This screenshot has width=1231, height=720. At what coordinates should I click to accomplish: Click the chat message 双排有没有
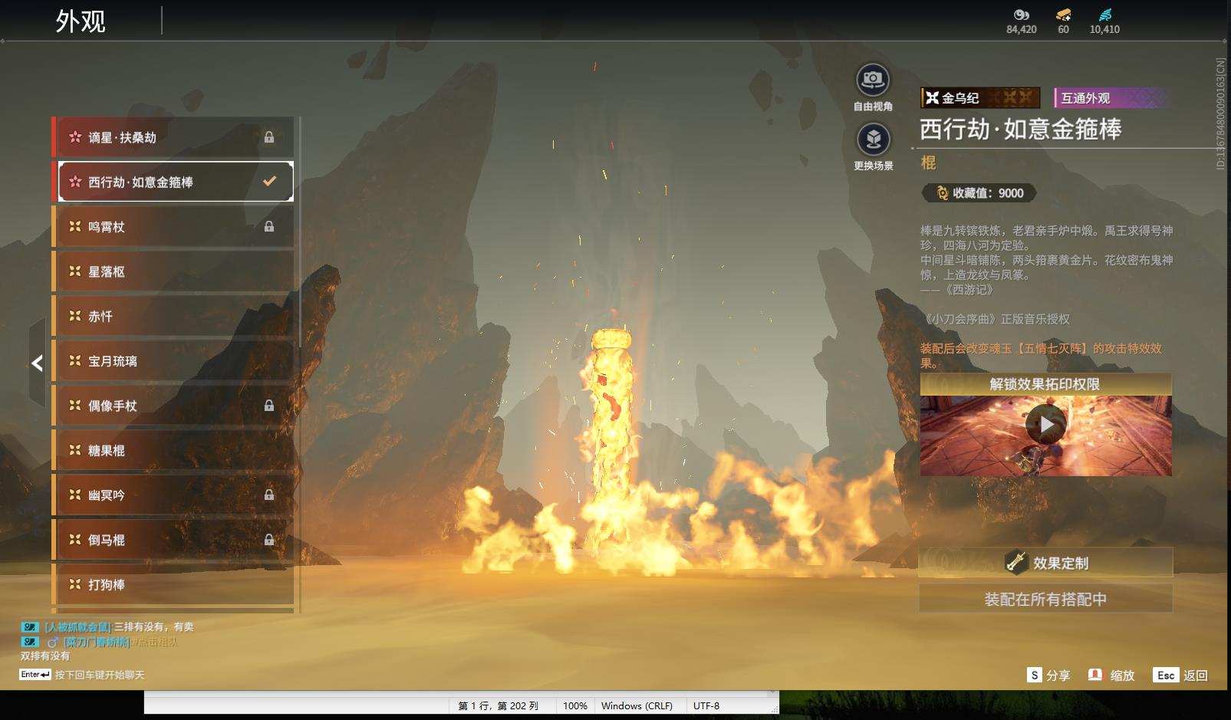point(45,656)
